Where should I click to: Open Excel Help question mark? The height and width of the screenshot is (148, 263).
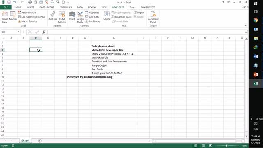[223, 2]
